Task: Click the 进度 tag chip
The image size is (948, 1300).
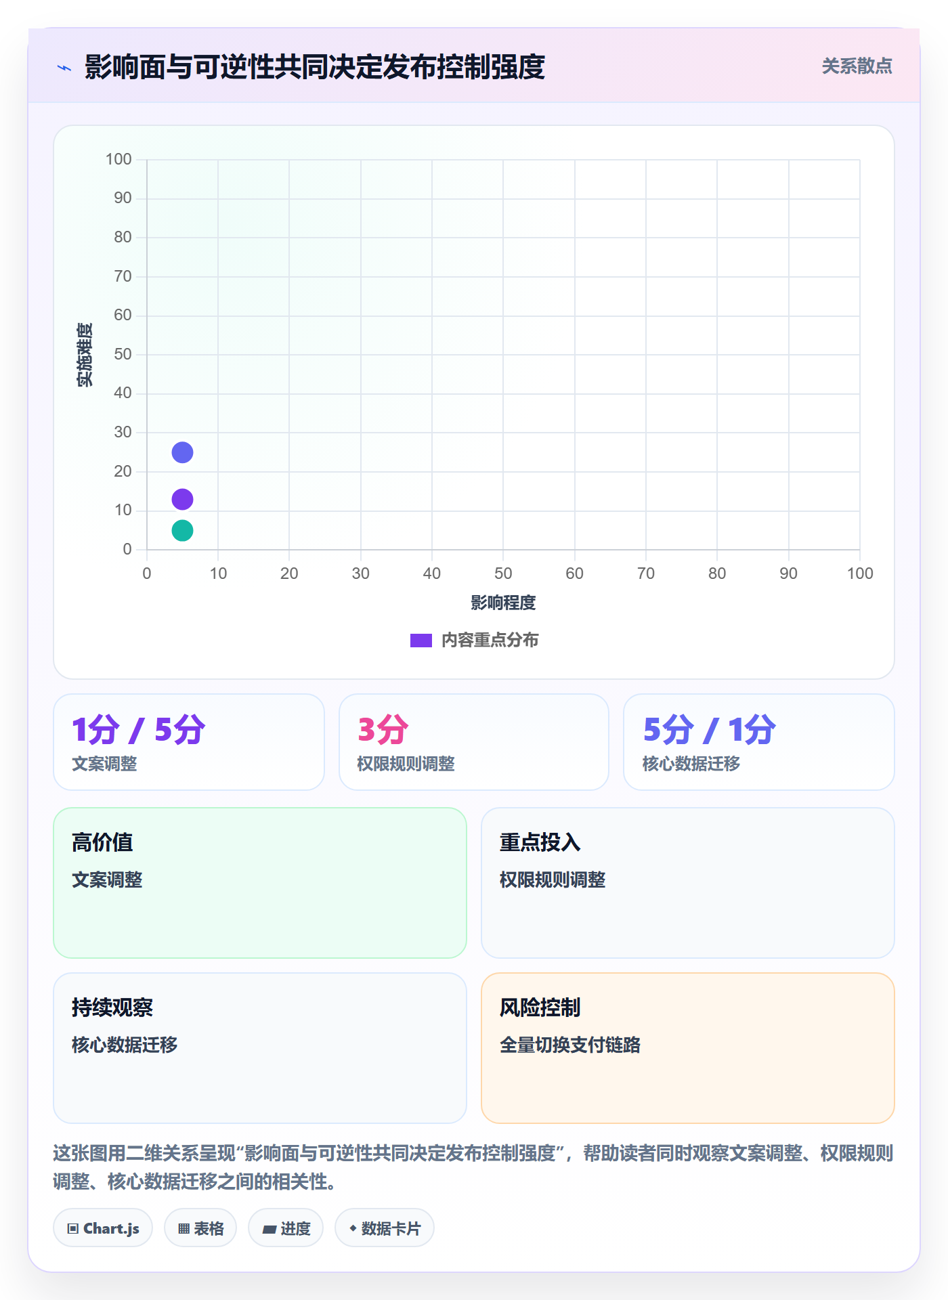Action: click(x=286, y=1228)
